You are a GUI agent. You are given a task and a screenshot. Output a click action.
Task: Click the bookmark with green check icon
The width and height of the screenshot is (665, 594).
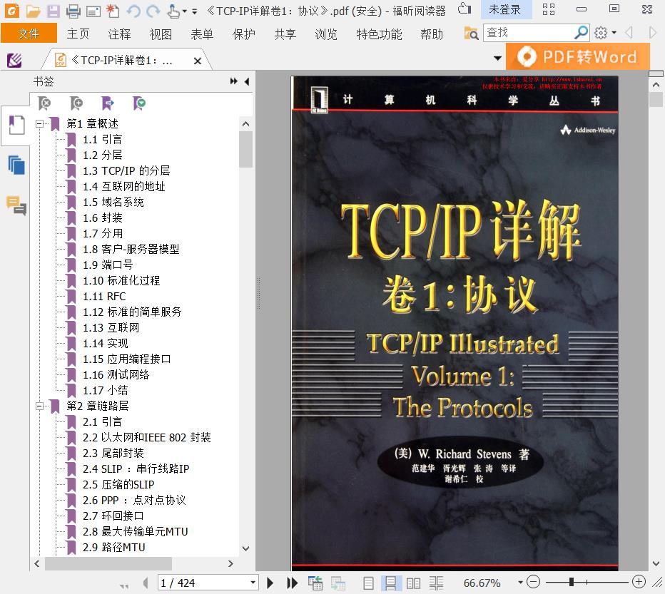click(x=139, y=103)
